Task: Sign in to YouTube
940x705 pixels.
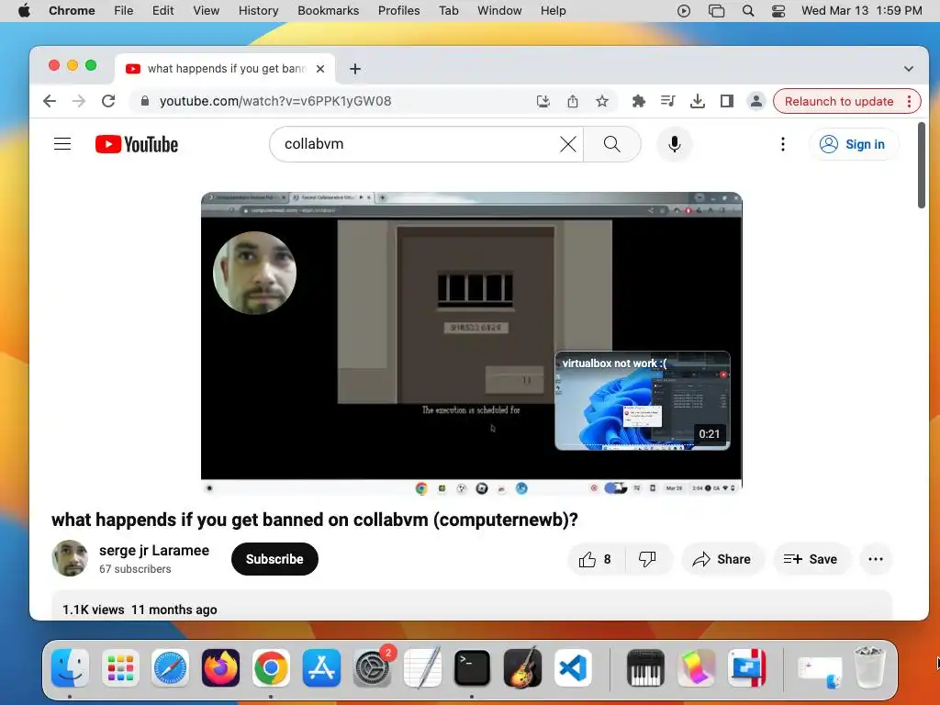Action: [x=853, y=144]
